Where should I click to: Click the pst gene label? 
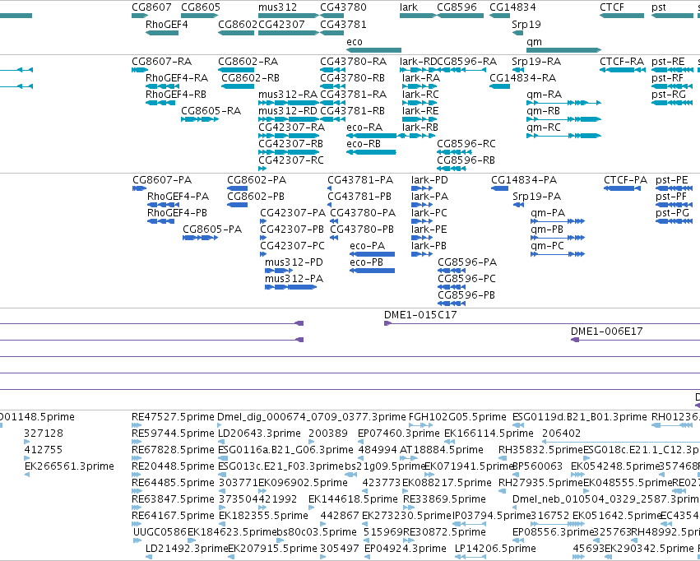pos(659,7)
